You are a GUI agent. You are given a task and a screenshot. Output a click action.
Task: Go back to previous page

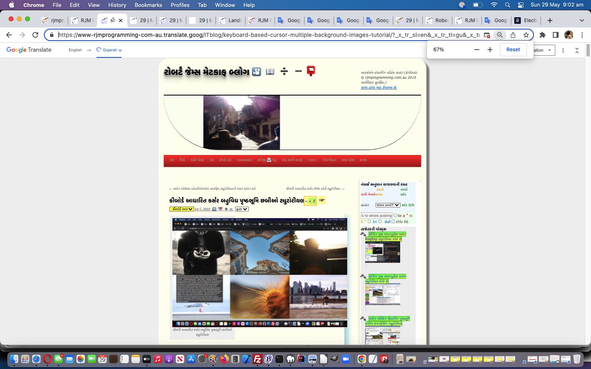(x=9, y=35)
